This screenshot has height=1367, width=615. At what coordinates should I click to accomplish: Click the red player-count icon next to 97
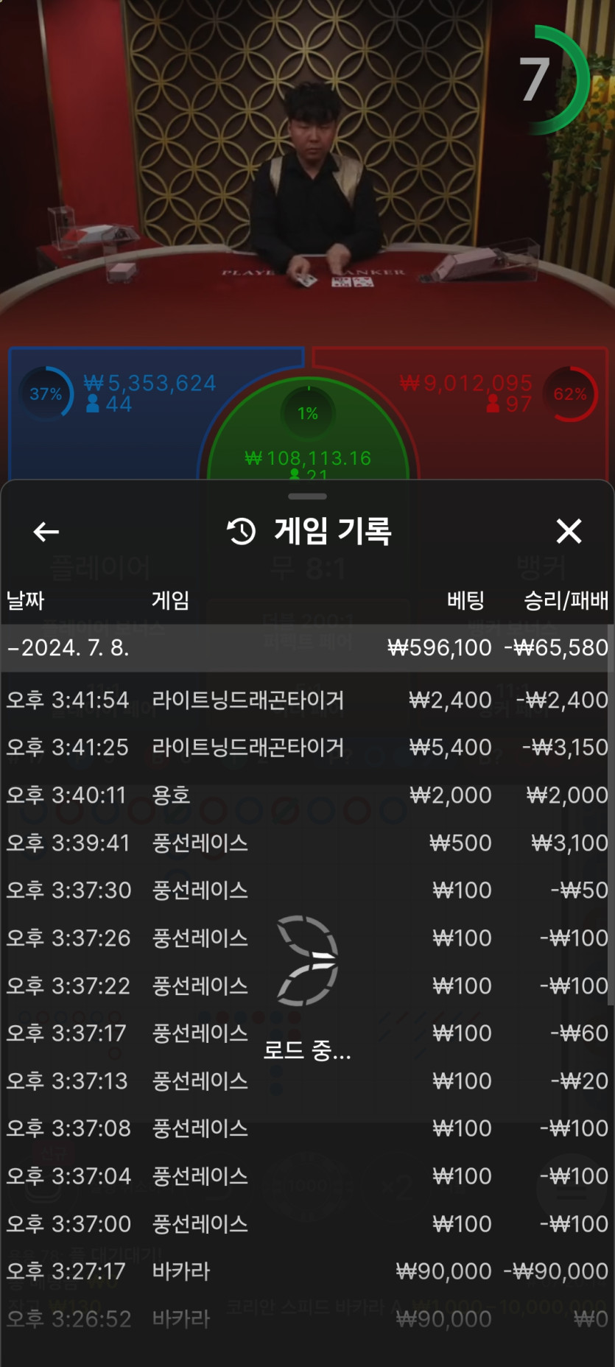pyautogui.click(x=493, y=404)
